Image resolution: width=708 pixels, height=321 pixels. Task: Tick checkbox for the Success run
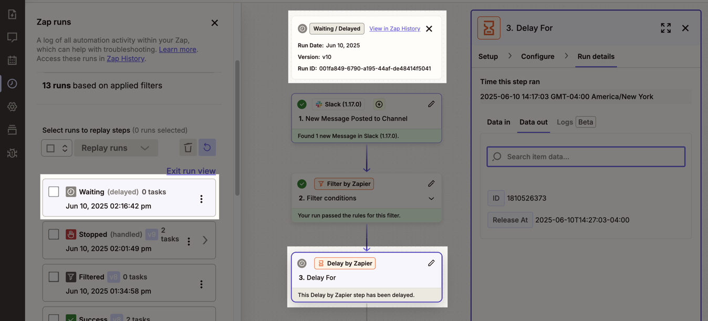pos(54,318)
